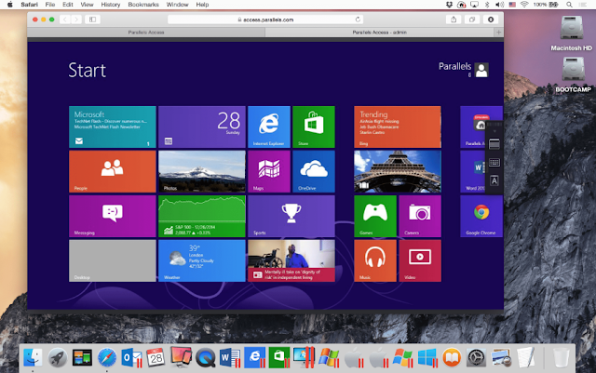Go back in Safari
The height and width of the screenshot is (373, 596).
point(65,20)
